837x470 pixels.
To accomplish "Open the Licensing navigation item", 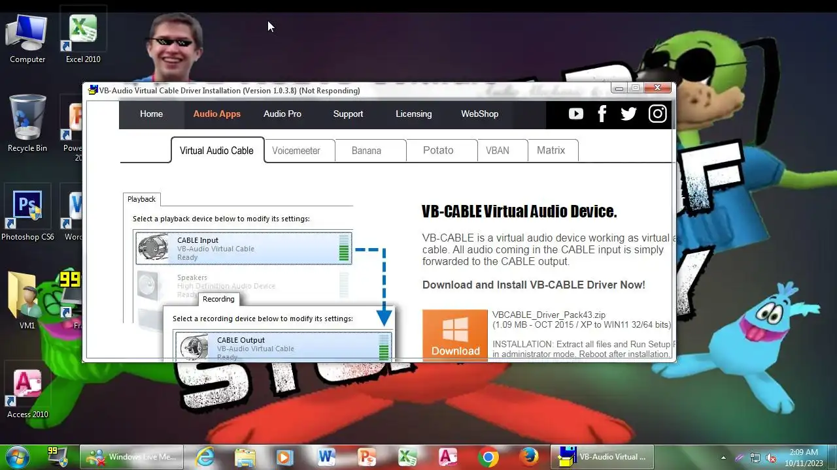I will point(413,114).
